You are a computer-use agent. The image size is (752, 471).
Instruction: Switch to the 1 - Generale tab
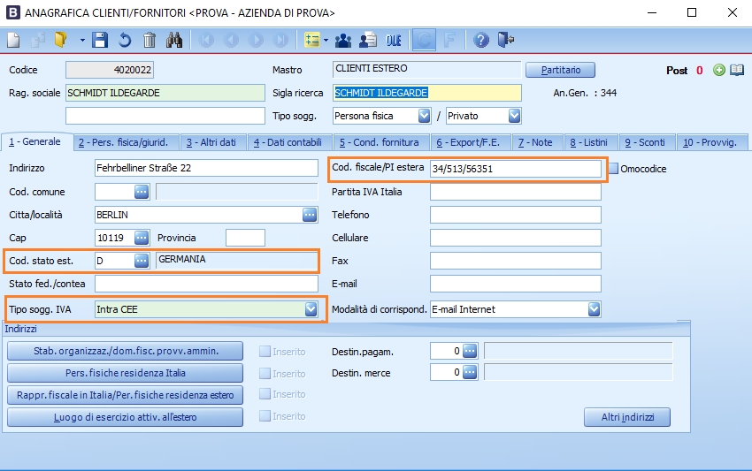click(x=35, y=141)
